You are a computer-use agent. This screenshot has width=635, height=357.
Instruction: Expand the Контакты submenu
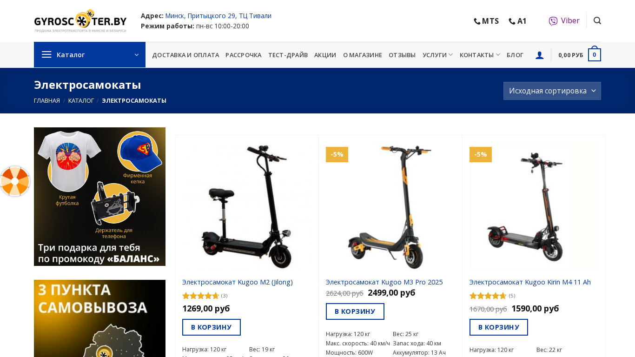480,55
